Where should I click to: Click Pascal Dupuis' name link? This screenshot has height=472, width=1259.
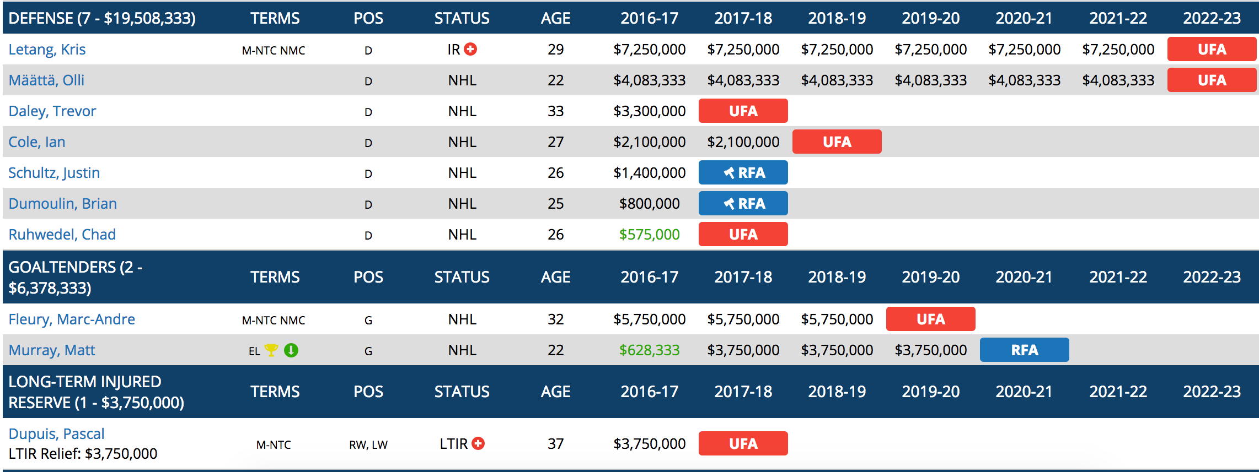point(56,434)
